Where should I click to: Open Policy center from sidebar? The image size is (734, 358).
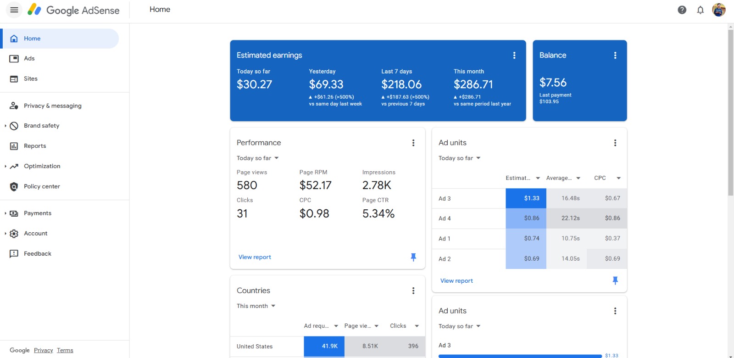(42, 186)
